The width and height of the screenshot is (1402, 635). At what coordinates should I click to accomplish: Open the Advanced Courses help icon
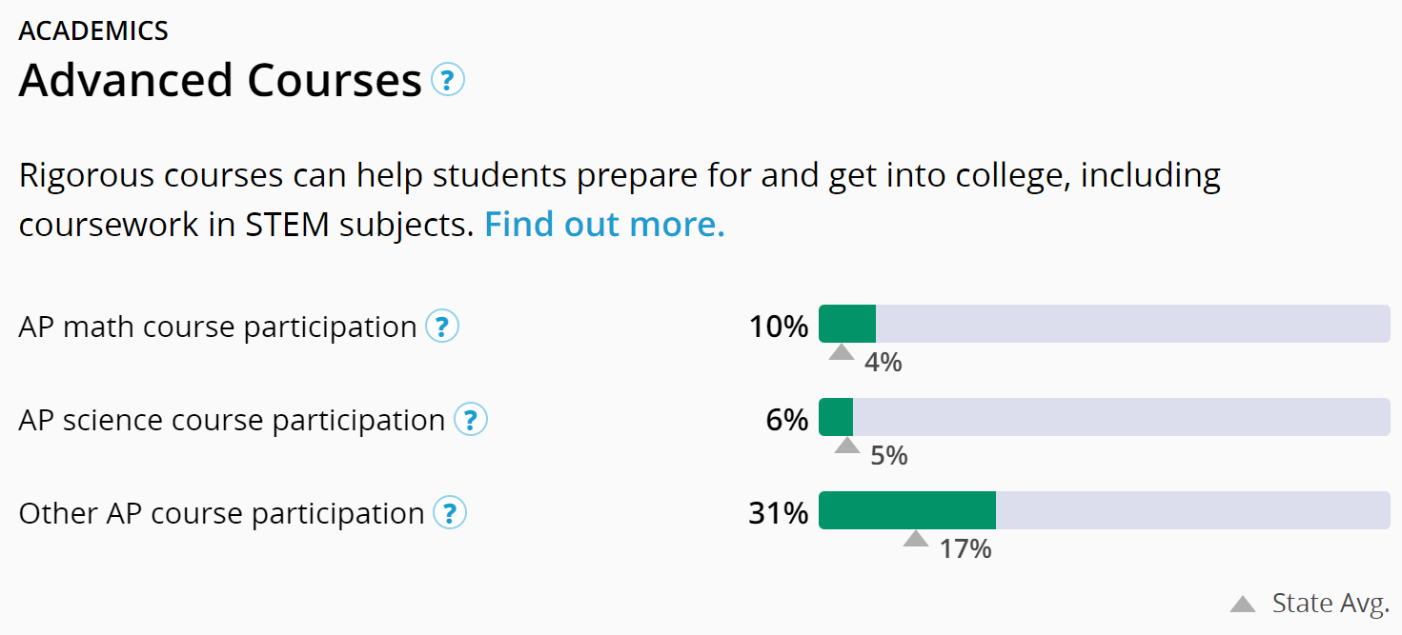[x=448, y=80]
